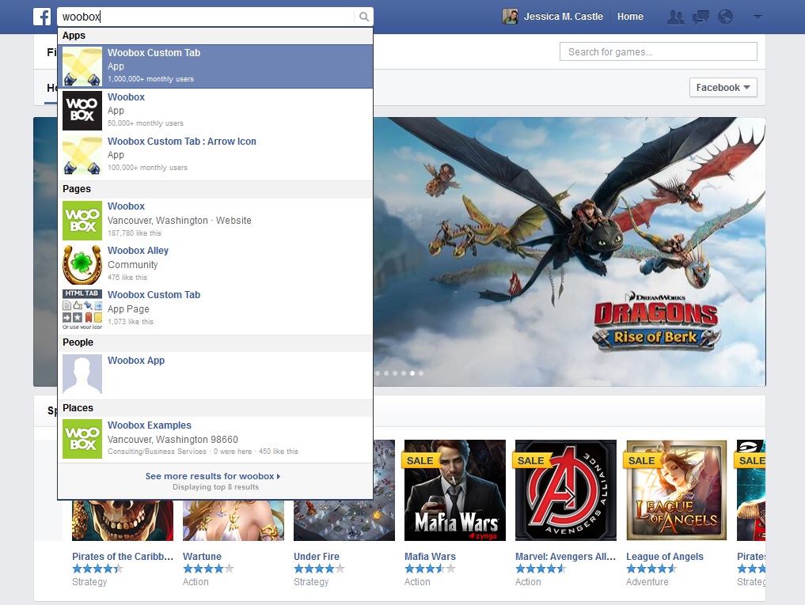Click the Woobox Examples place logo

[82, 439]
